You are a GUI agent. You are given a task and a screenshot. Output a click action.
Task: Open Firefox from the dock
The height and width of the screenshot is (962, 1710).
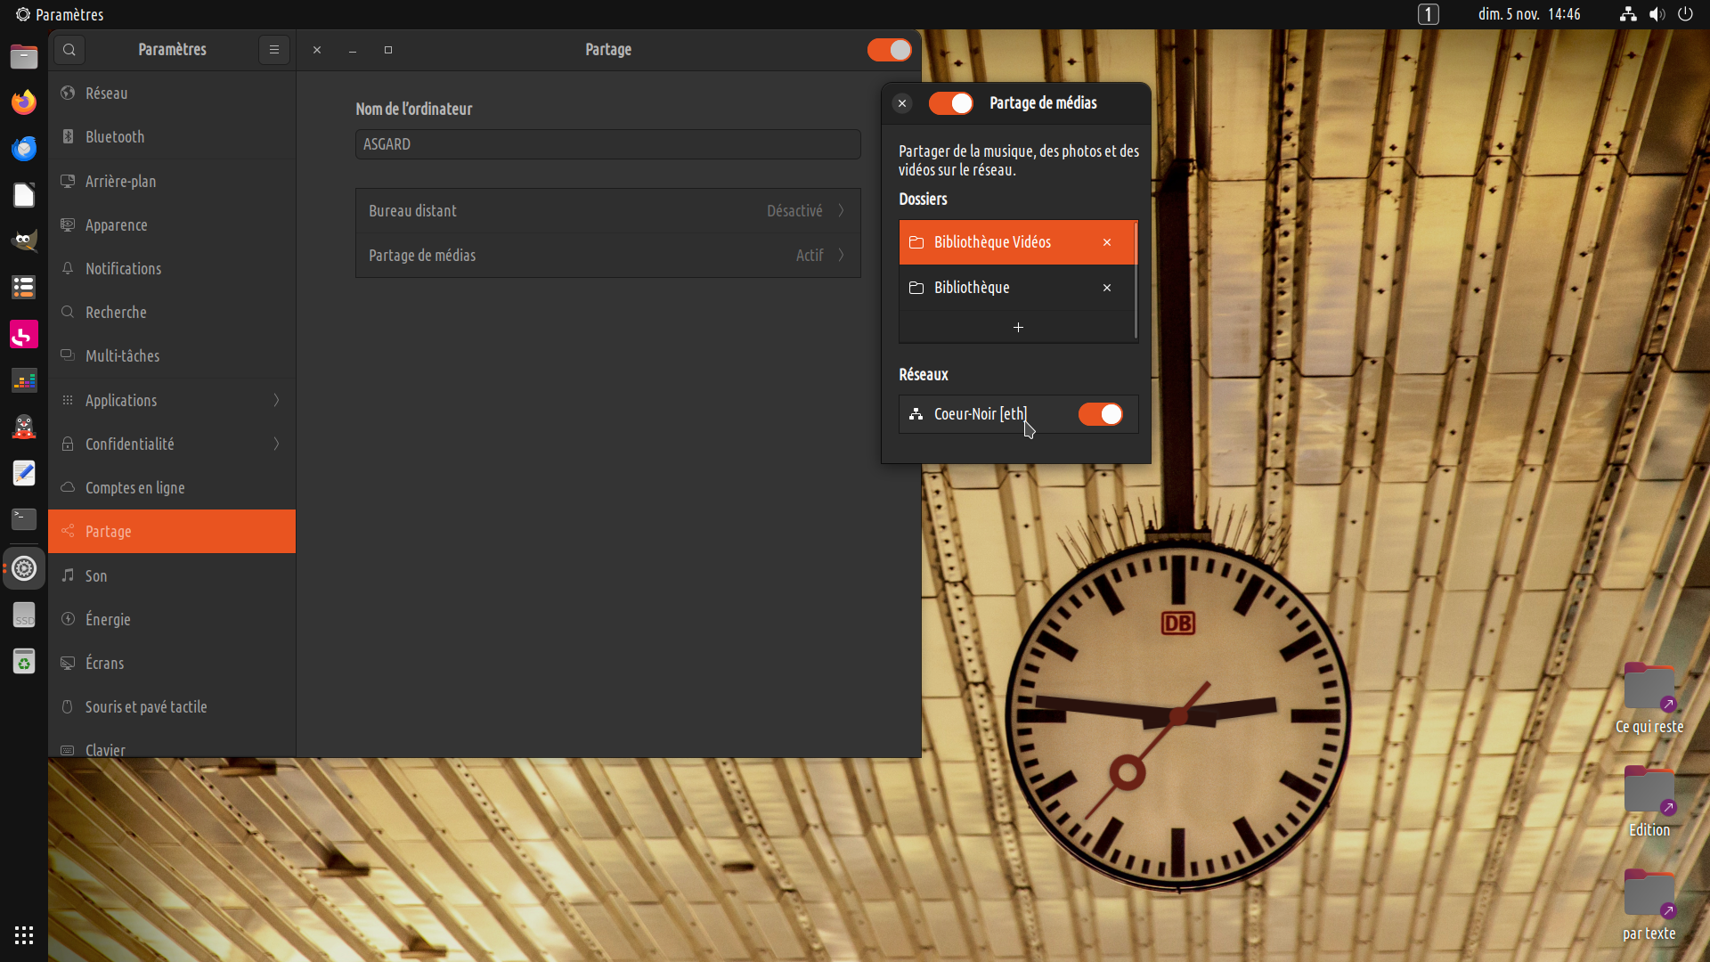pos(24,102)
